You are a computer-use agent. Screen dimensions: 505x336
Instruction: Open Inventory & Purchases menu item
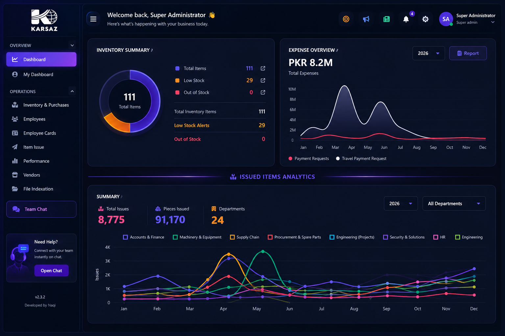click(41, 105)
